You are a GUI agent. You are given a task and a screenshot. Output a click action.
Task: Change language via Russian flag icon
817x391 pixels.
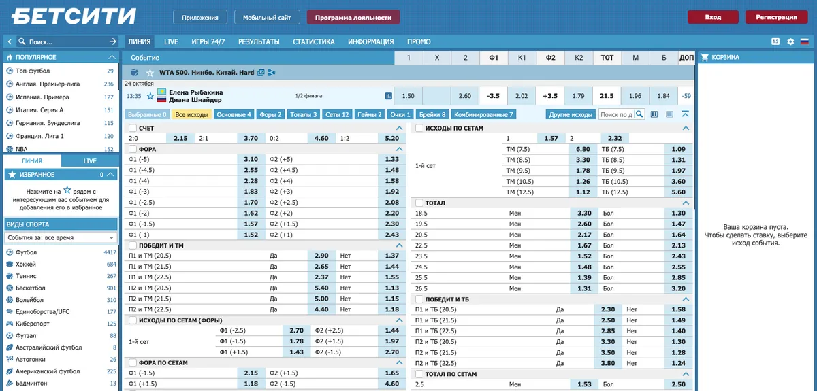804,41
